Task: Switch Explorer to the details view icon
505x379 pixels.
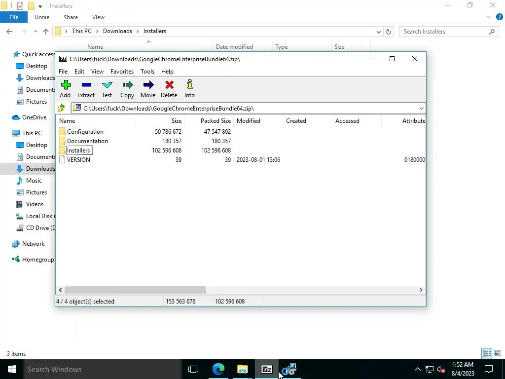Action: [x=487, y=353]
